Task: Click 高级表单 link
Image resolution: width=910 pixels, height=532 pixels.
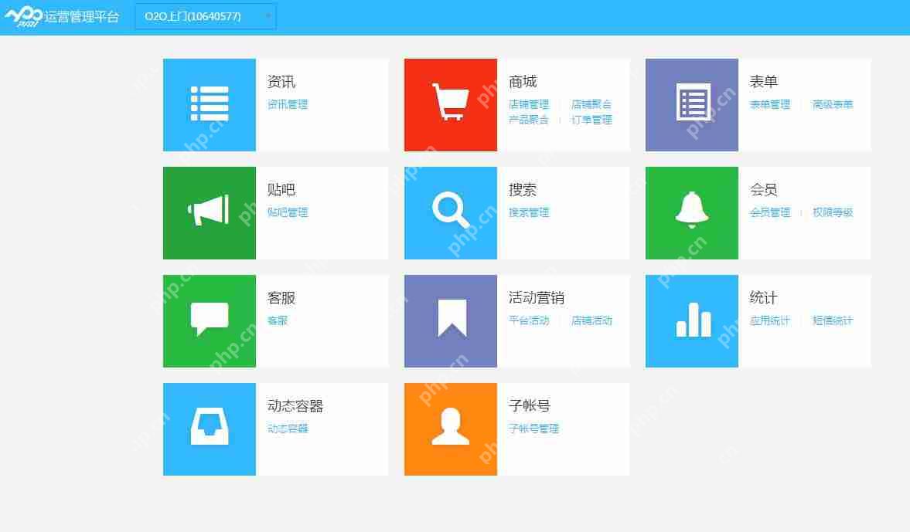Action: click(x=833, y=103)
